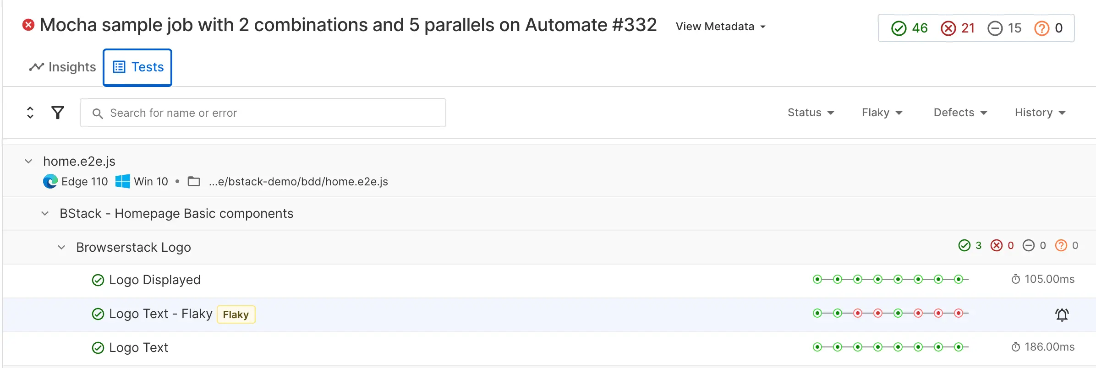The height and width of the screenshot is (368, 1096).
Task: Collapse BStack - Homepage Basic components suite
Action: 45,213
